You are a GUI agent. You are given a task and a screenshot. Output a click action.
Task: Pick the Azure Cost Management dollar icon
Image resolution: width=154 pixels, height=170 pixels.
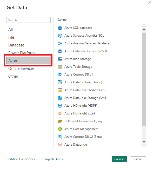[60, 129]
